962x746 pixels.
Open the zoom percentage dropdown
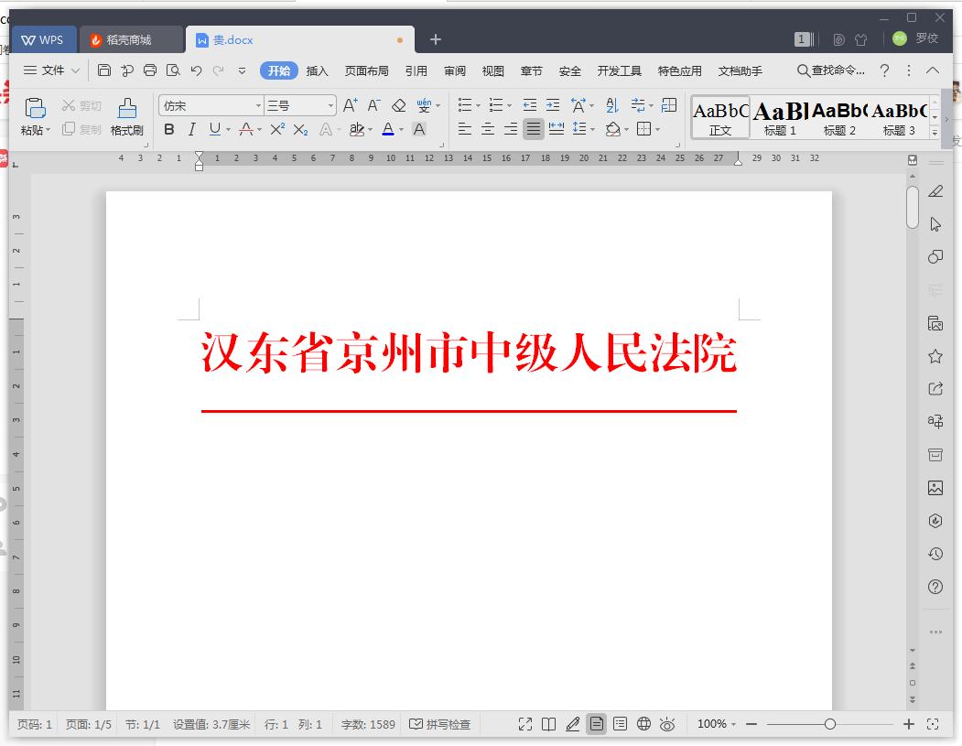[x=715, y=723]
